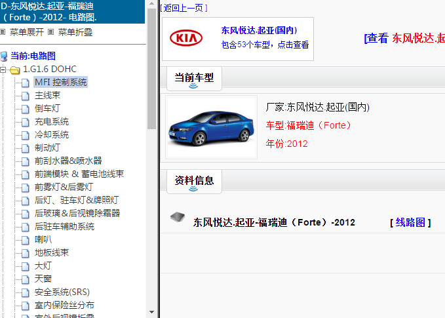Click the 当前:电路图 root label

click(33, 56)
